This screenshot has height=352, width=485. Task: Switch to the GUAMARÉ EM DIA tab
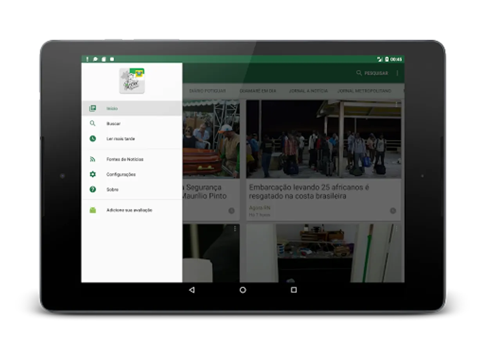coord(258,91)
